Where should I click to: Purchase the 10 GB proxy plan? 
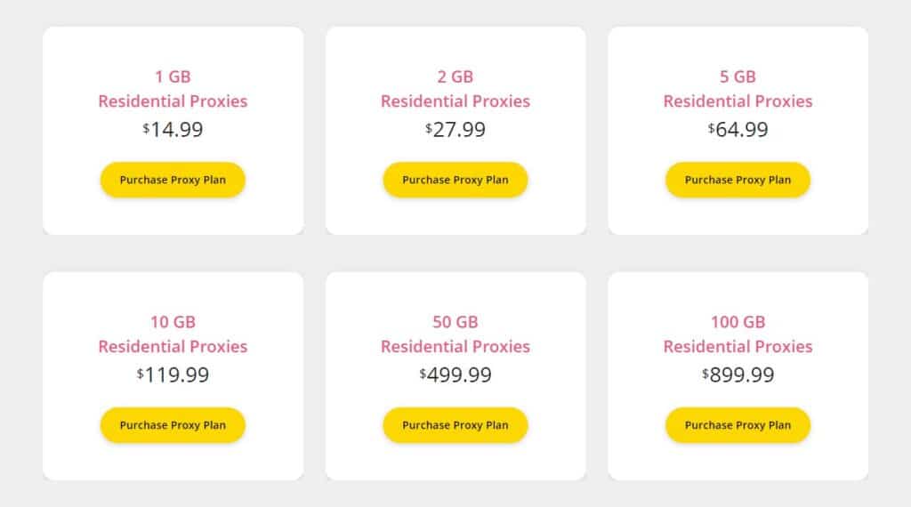173,425
